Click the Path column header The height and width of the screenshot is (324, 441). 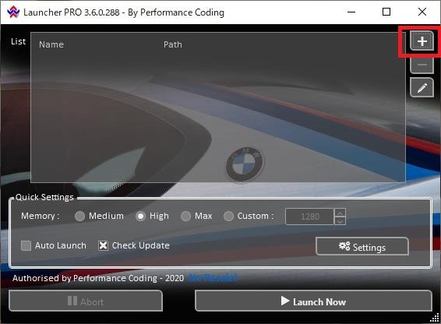click(173, 44)
